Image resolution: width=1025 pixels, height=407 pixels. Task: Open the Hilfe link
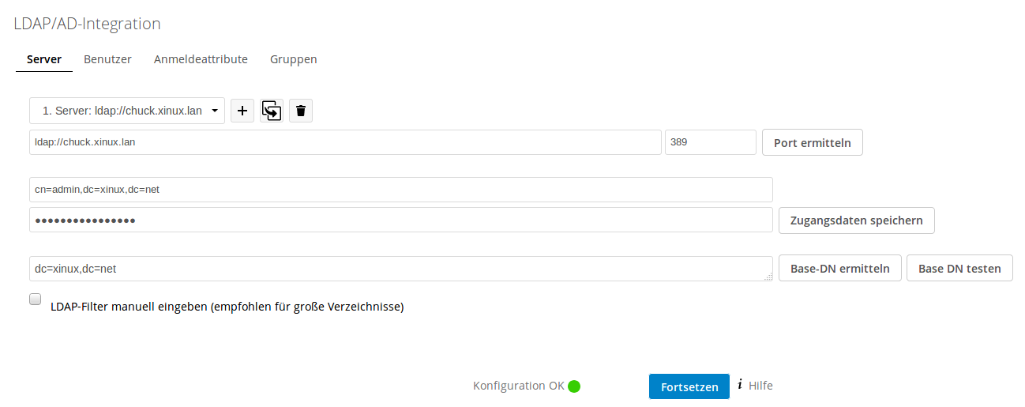click(760, 386)
